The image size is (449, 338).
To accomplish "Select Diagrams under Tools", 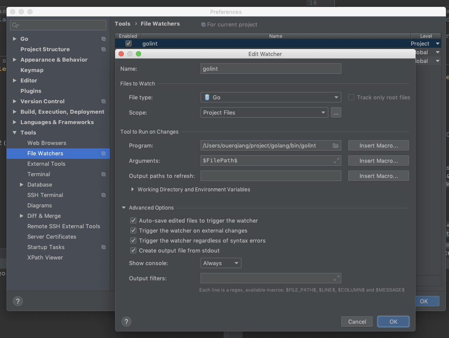I will pos(40,206).
